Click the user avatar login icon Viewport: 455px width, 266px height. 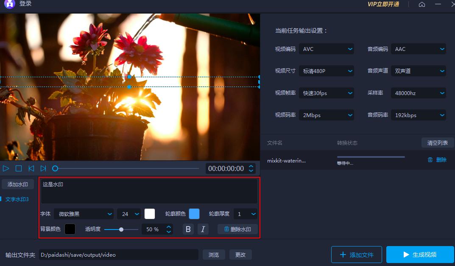pos(10,4)
